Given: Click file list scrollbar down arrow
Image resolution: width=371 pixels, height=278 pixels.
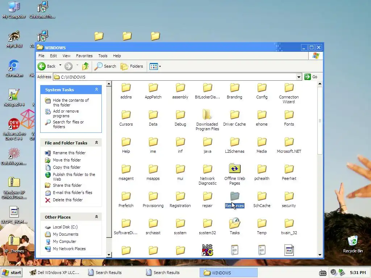Looking at the screenshot, I should [x=320, y=255].
